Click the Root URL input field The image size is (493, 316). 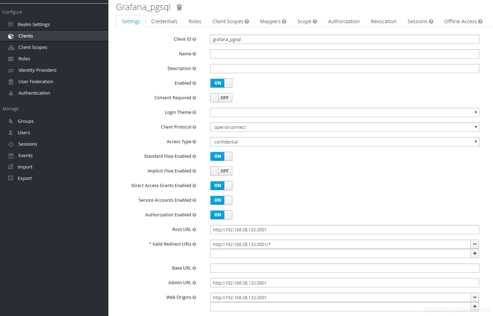tap(345, 230)
